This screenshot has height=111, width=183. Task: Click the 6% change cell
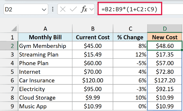tap(130, 80)
